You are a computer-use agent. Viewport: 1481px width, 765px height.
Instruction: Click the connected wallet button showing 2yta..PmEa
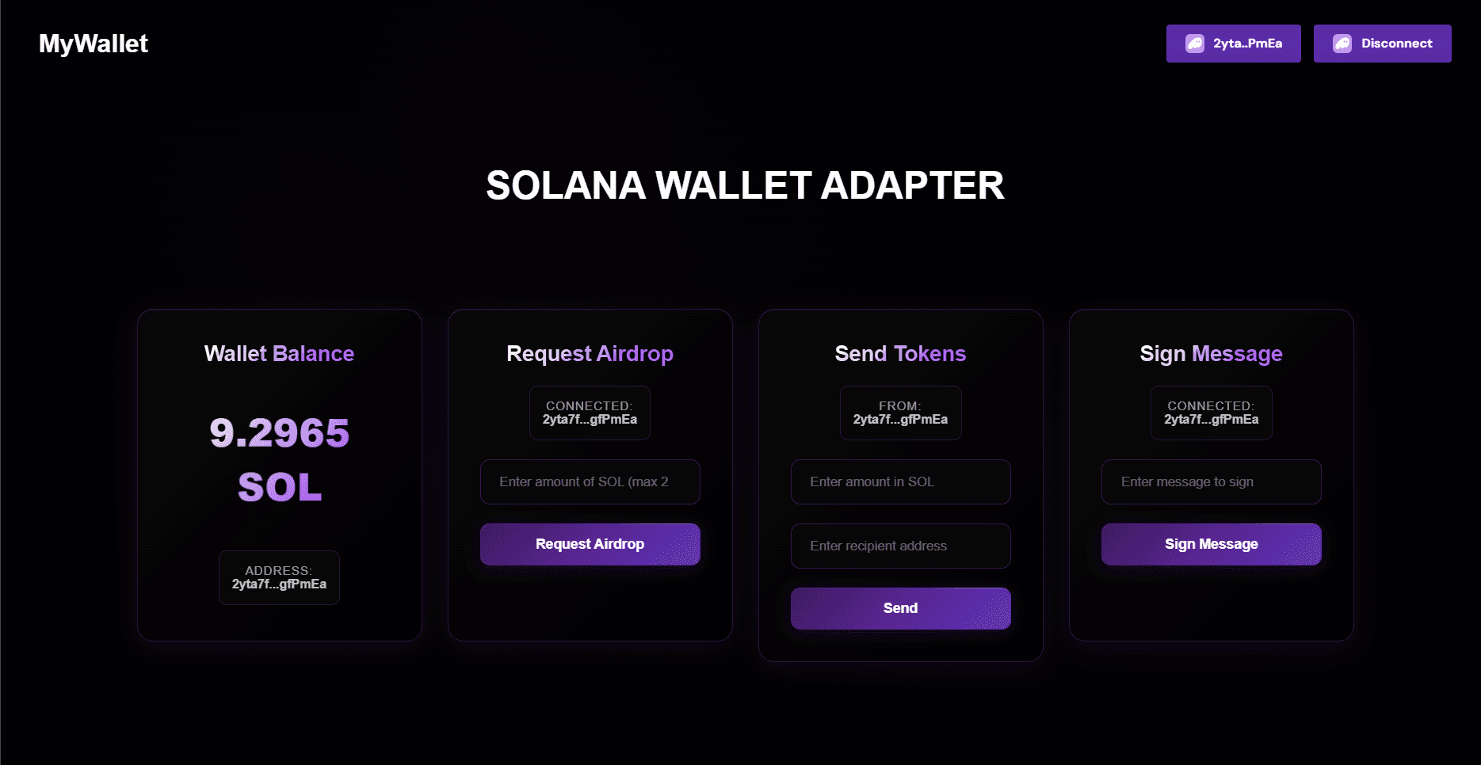pos(1233,44)
